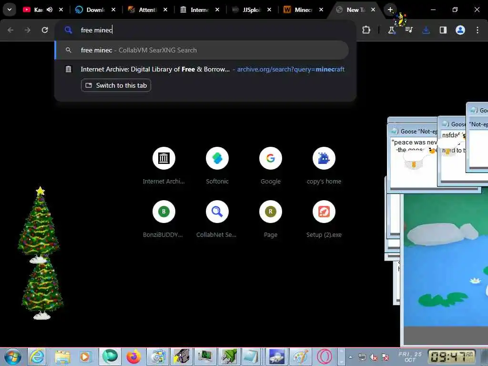Open Action Center flag tray icon
This screenshot has width=488, height=366.
coord(385,357)
